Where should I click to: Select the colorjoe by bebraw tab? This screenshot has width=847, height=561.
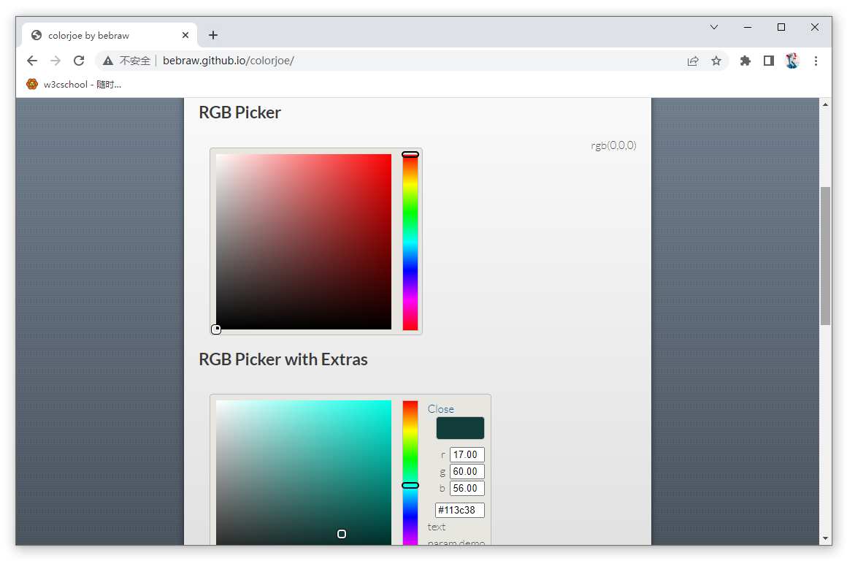tap(110, 35)
